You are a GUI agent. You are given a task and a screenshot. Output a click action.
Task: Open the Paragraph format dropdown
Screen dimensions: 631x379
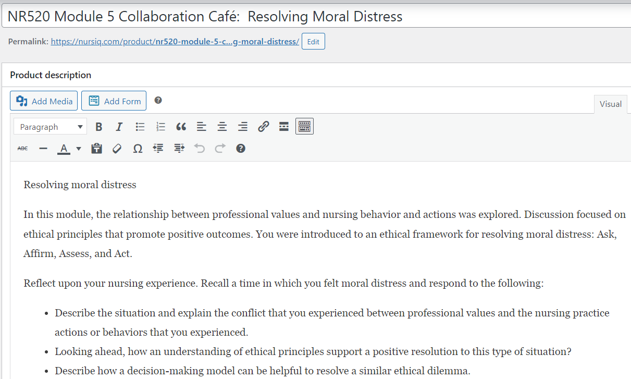51,127
